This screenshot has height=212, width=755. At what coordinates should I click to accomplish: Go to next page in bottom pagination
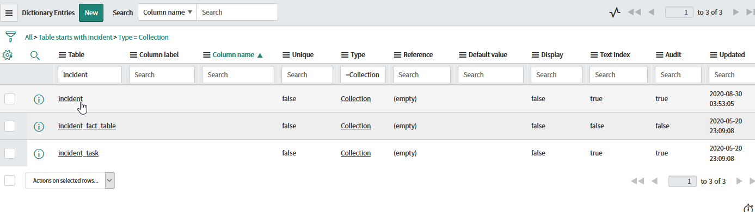click(x=739, y=181)
